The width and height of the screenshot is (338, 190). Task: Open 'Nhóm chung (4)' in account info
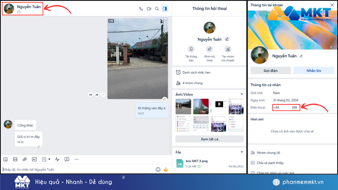(x=292, y=152)
